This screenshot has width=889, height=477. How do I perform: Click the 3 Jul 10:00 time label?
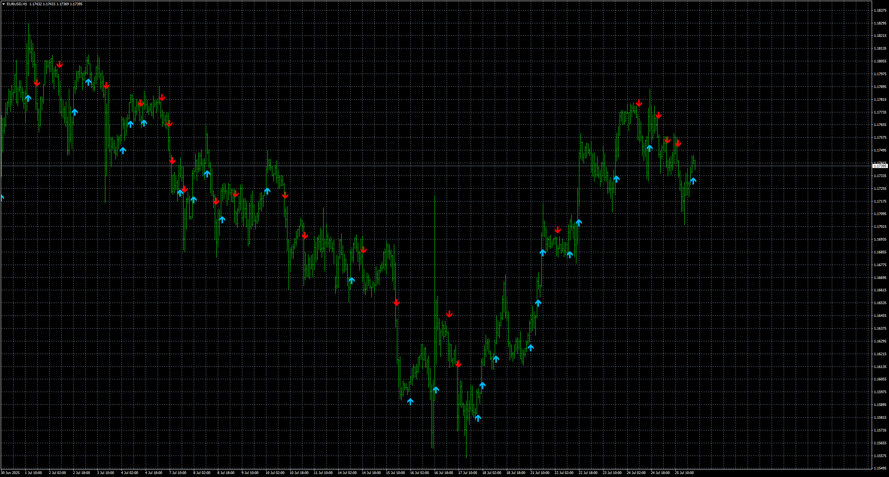click(x=106, y=473)
